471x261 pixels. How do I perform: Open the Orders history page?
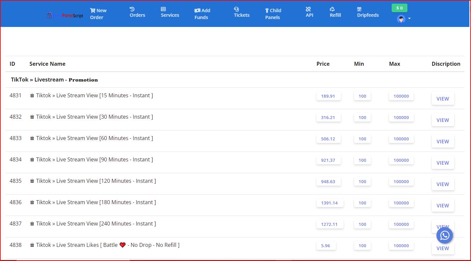click(137, 12)
